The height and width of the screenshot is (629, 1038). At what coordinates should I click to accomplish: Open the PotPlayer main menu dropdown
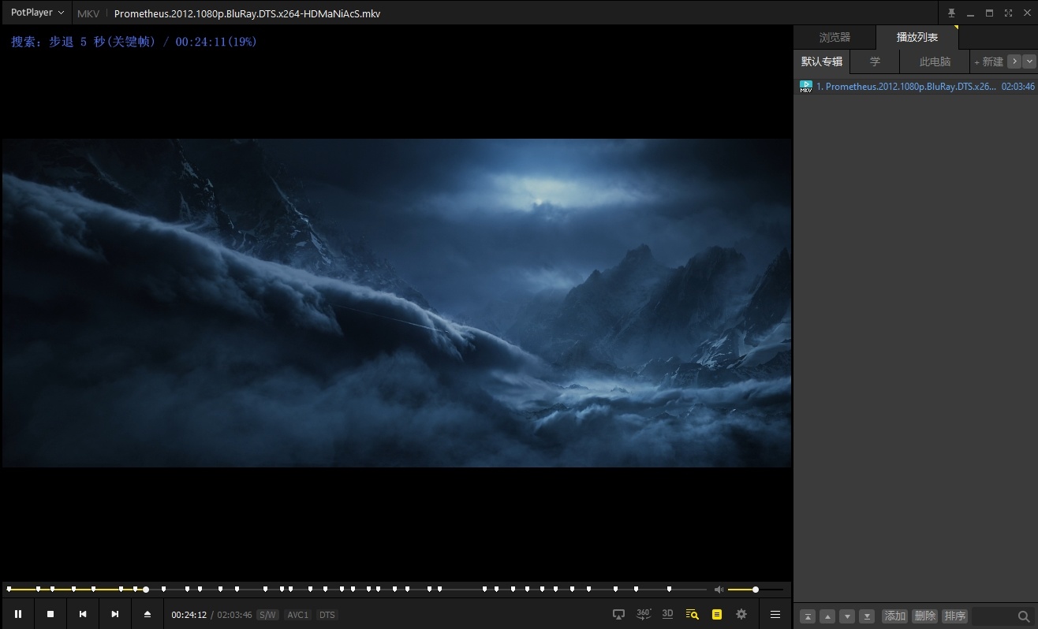pos(37,13)
